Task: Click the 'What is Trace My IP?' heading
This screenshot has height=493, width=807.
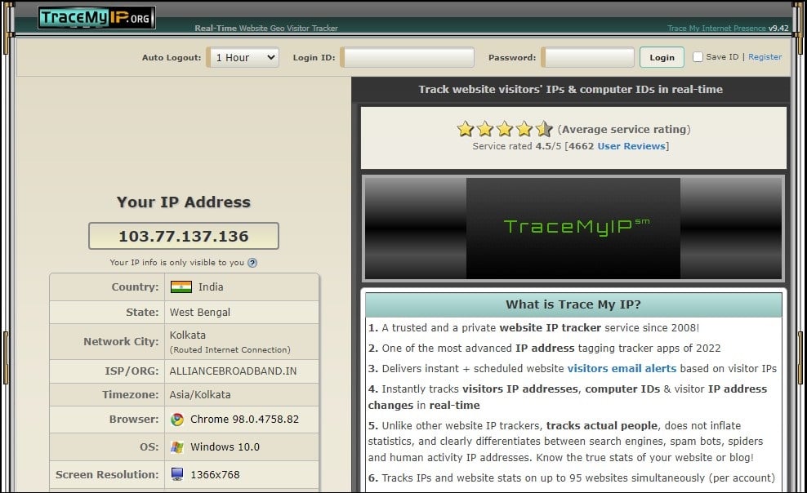Action: coord(573,304)
